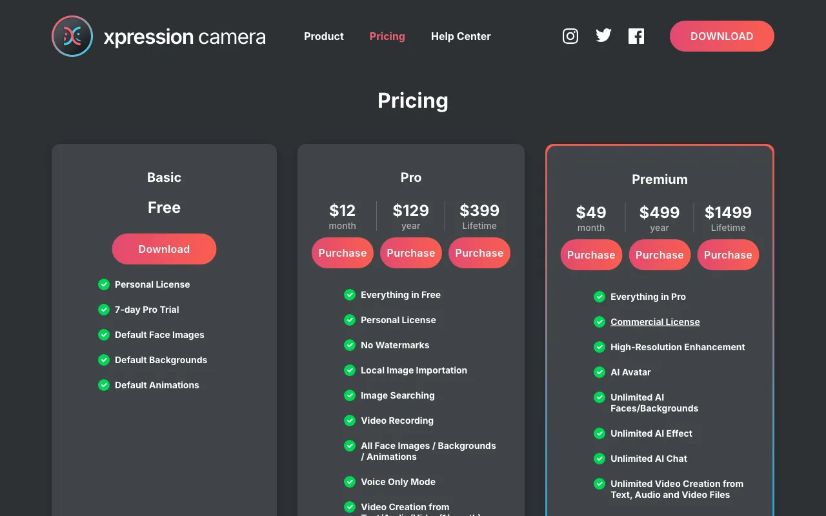Click check icon beside Personal License in Basic
The image size is (826, 516).
click(104, 284)
